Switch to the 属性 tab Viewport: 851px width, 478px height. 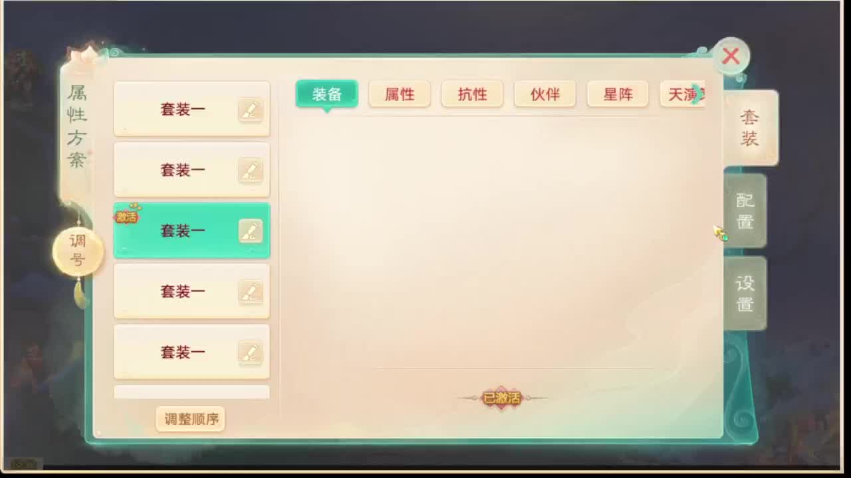tap(400, 94)
